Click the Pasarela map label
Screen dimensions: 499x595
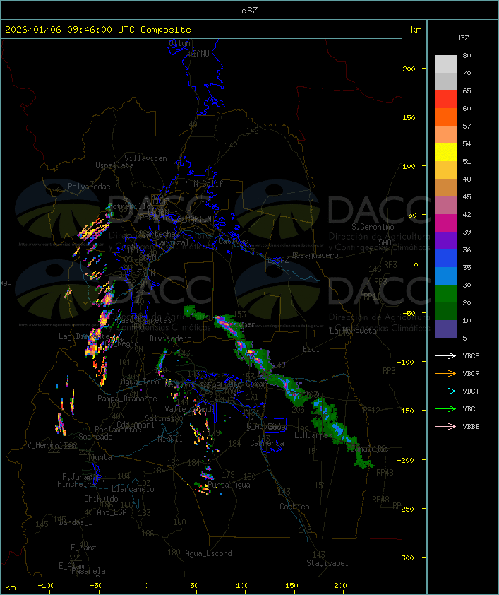88,571
